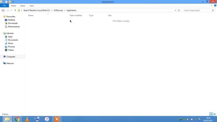Sort by Date modified column

[x=76, y=16]
